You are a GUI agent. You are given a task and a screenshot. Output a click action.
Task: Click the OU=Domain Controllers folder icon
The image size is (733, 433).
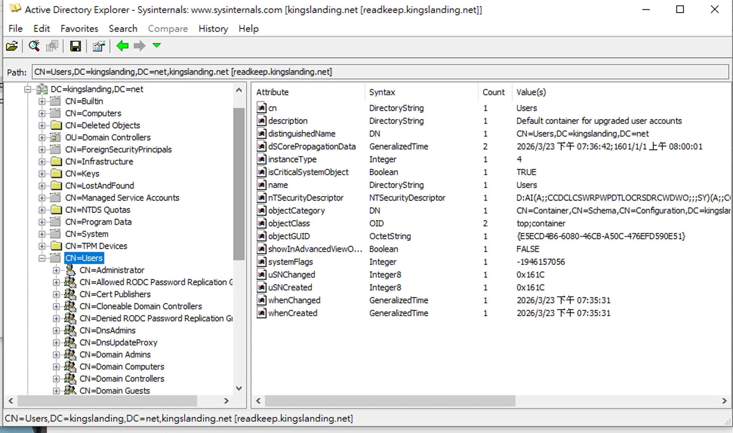pos(56,137)
